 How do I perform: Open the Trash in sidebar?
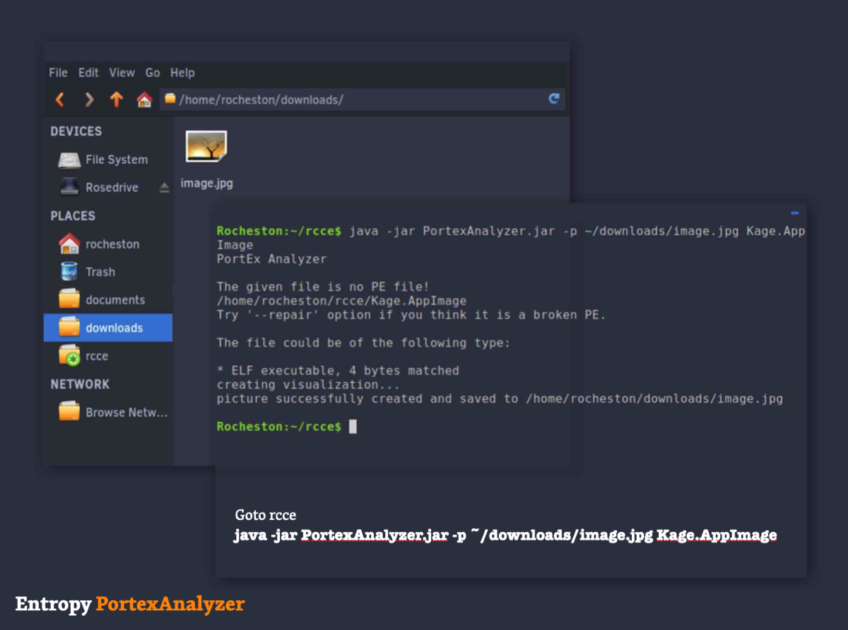pyautogui.click(x=100, y=272)
